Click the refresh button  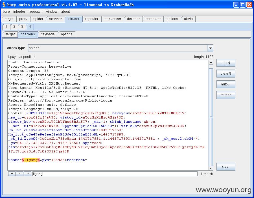pyautogui.click(x=226, y=95)
